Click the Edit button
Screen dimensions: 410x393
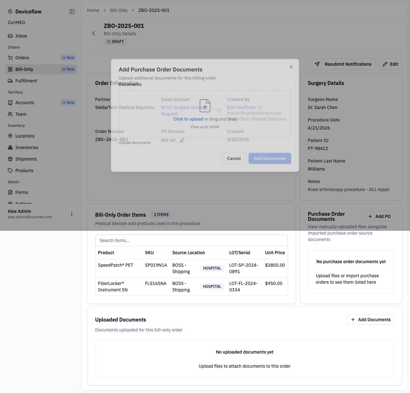tap(390, 64)
